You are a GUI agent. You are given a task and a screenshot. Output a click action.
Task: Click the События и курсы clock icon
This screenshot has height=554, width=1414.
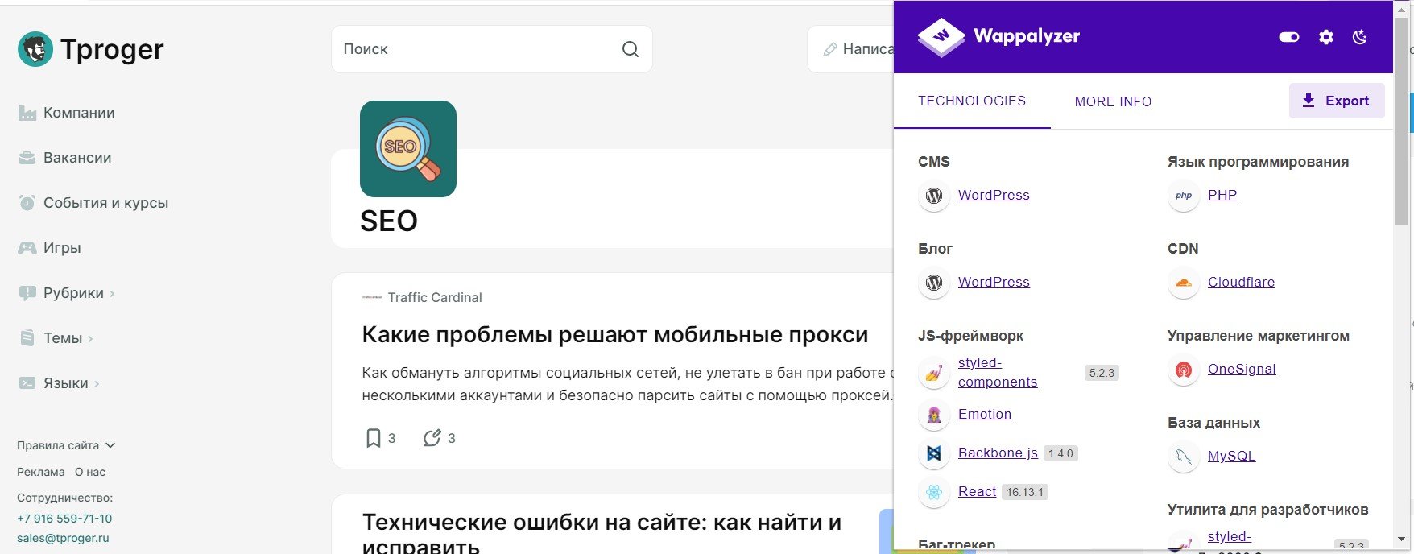coord(27,203)
